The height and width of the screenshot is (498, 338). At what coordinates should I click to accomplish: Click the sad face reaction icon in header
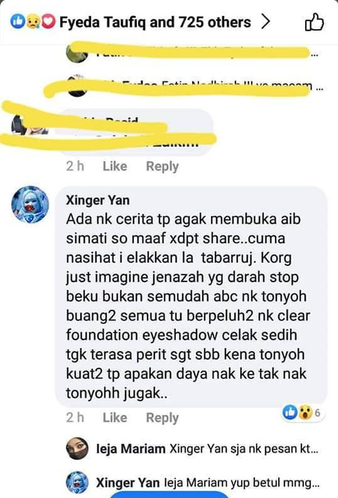[33, 21]
